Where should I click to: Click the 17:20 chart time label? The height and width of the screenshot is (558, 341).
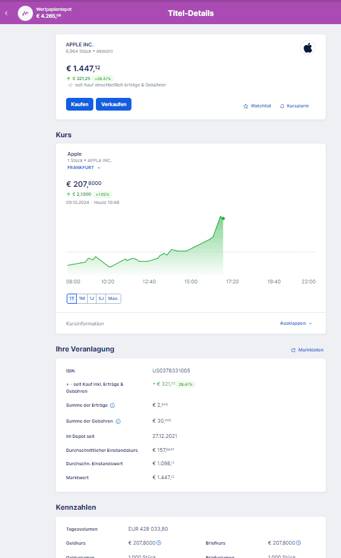[x=232, y=282]
